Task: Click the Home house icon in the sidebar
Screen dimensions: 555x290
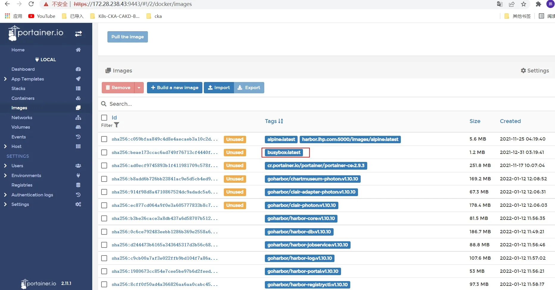Action: pos(78,50)
